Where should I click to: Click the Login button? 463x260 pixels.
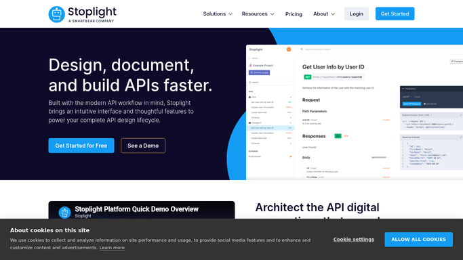click(x=357, y=14)
